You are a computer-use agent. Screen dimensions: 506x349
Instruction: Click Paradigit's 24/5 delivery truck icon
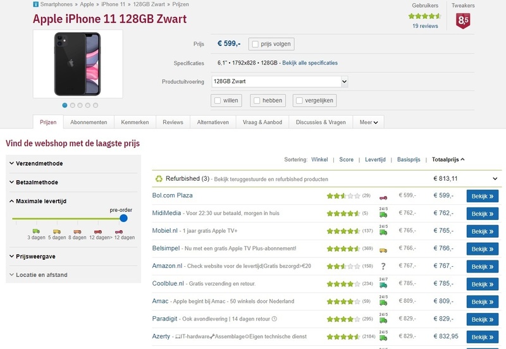pos(383,318)
